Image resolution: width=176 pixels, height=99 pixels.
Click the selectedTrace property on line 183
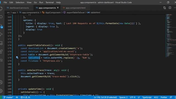coord(35,73)
